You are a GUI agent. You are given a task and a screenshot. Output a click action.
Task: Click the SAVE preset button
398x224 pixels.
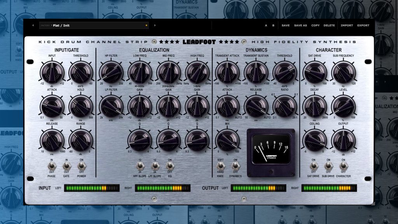[x=286, y=25]
